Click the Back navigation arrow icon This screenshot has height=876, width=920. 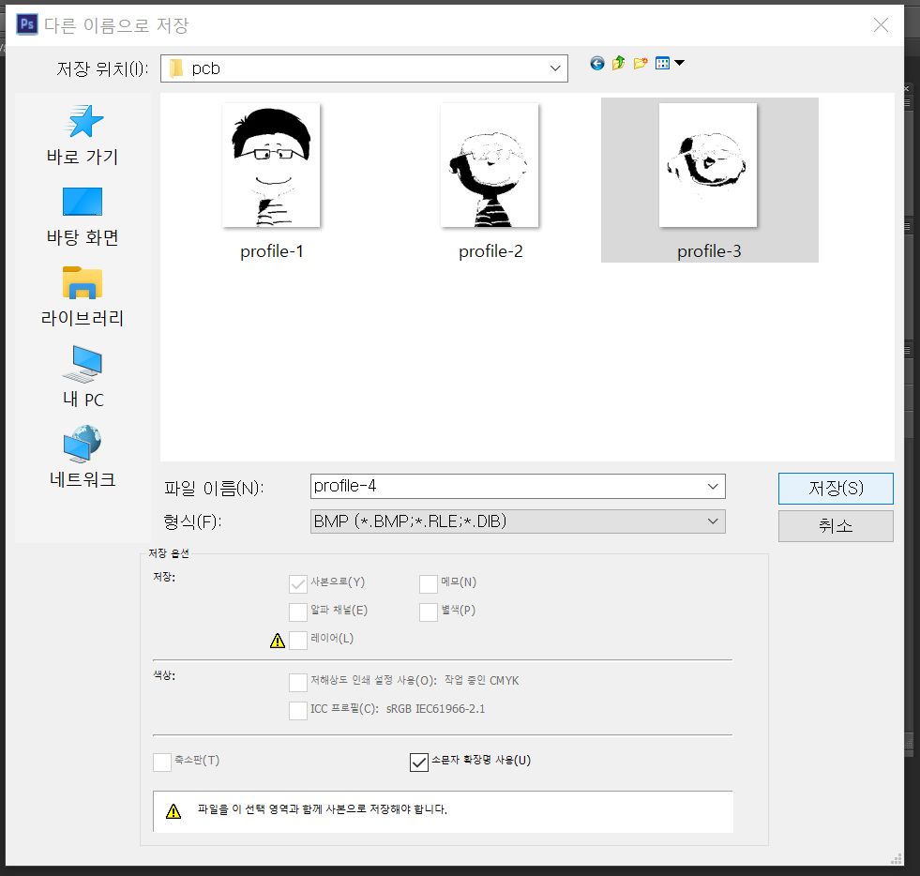(x=596, y=64)
